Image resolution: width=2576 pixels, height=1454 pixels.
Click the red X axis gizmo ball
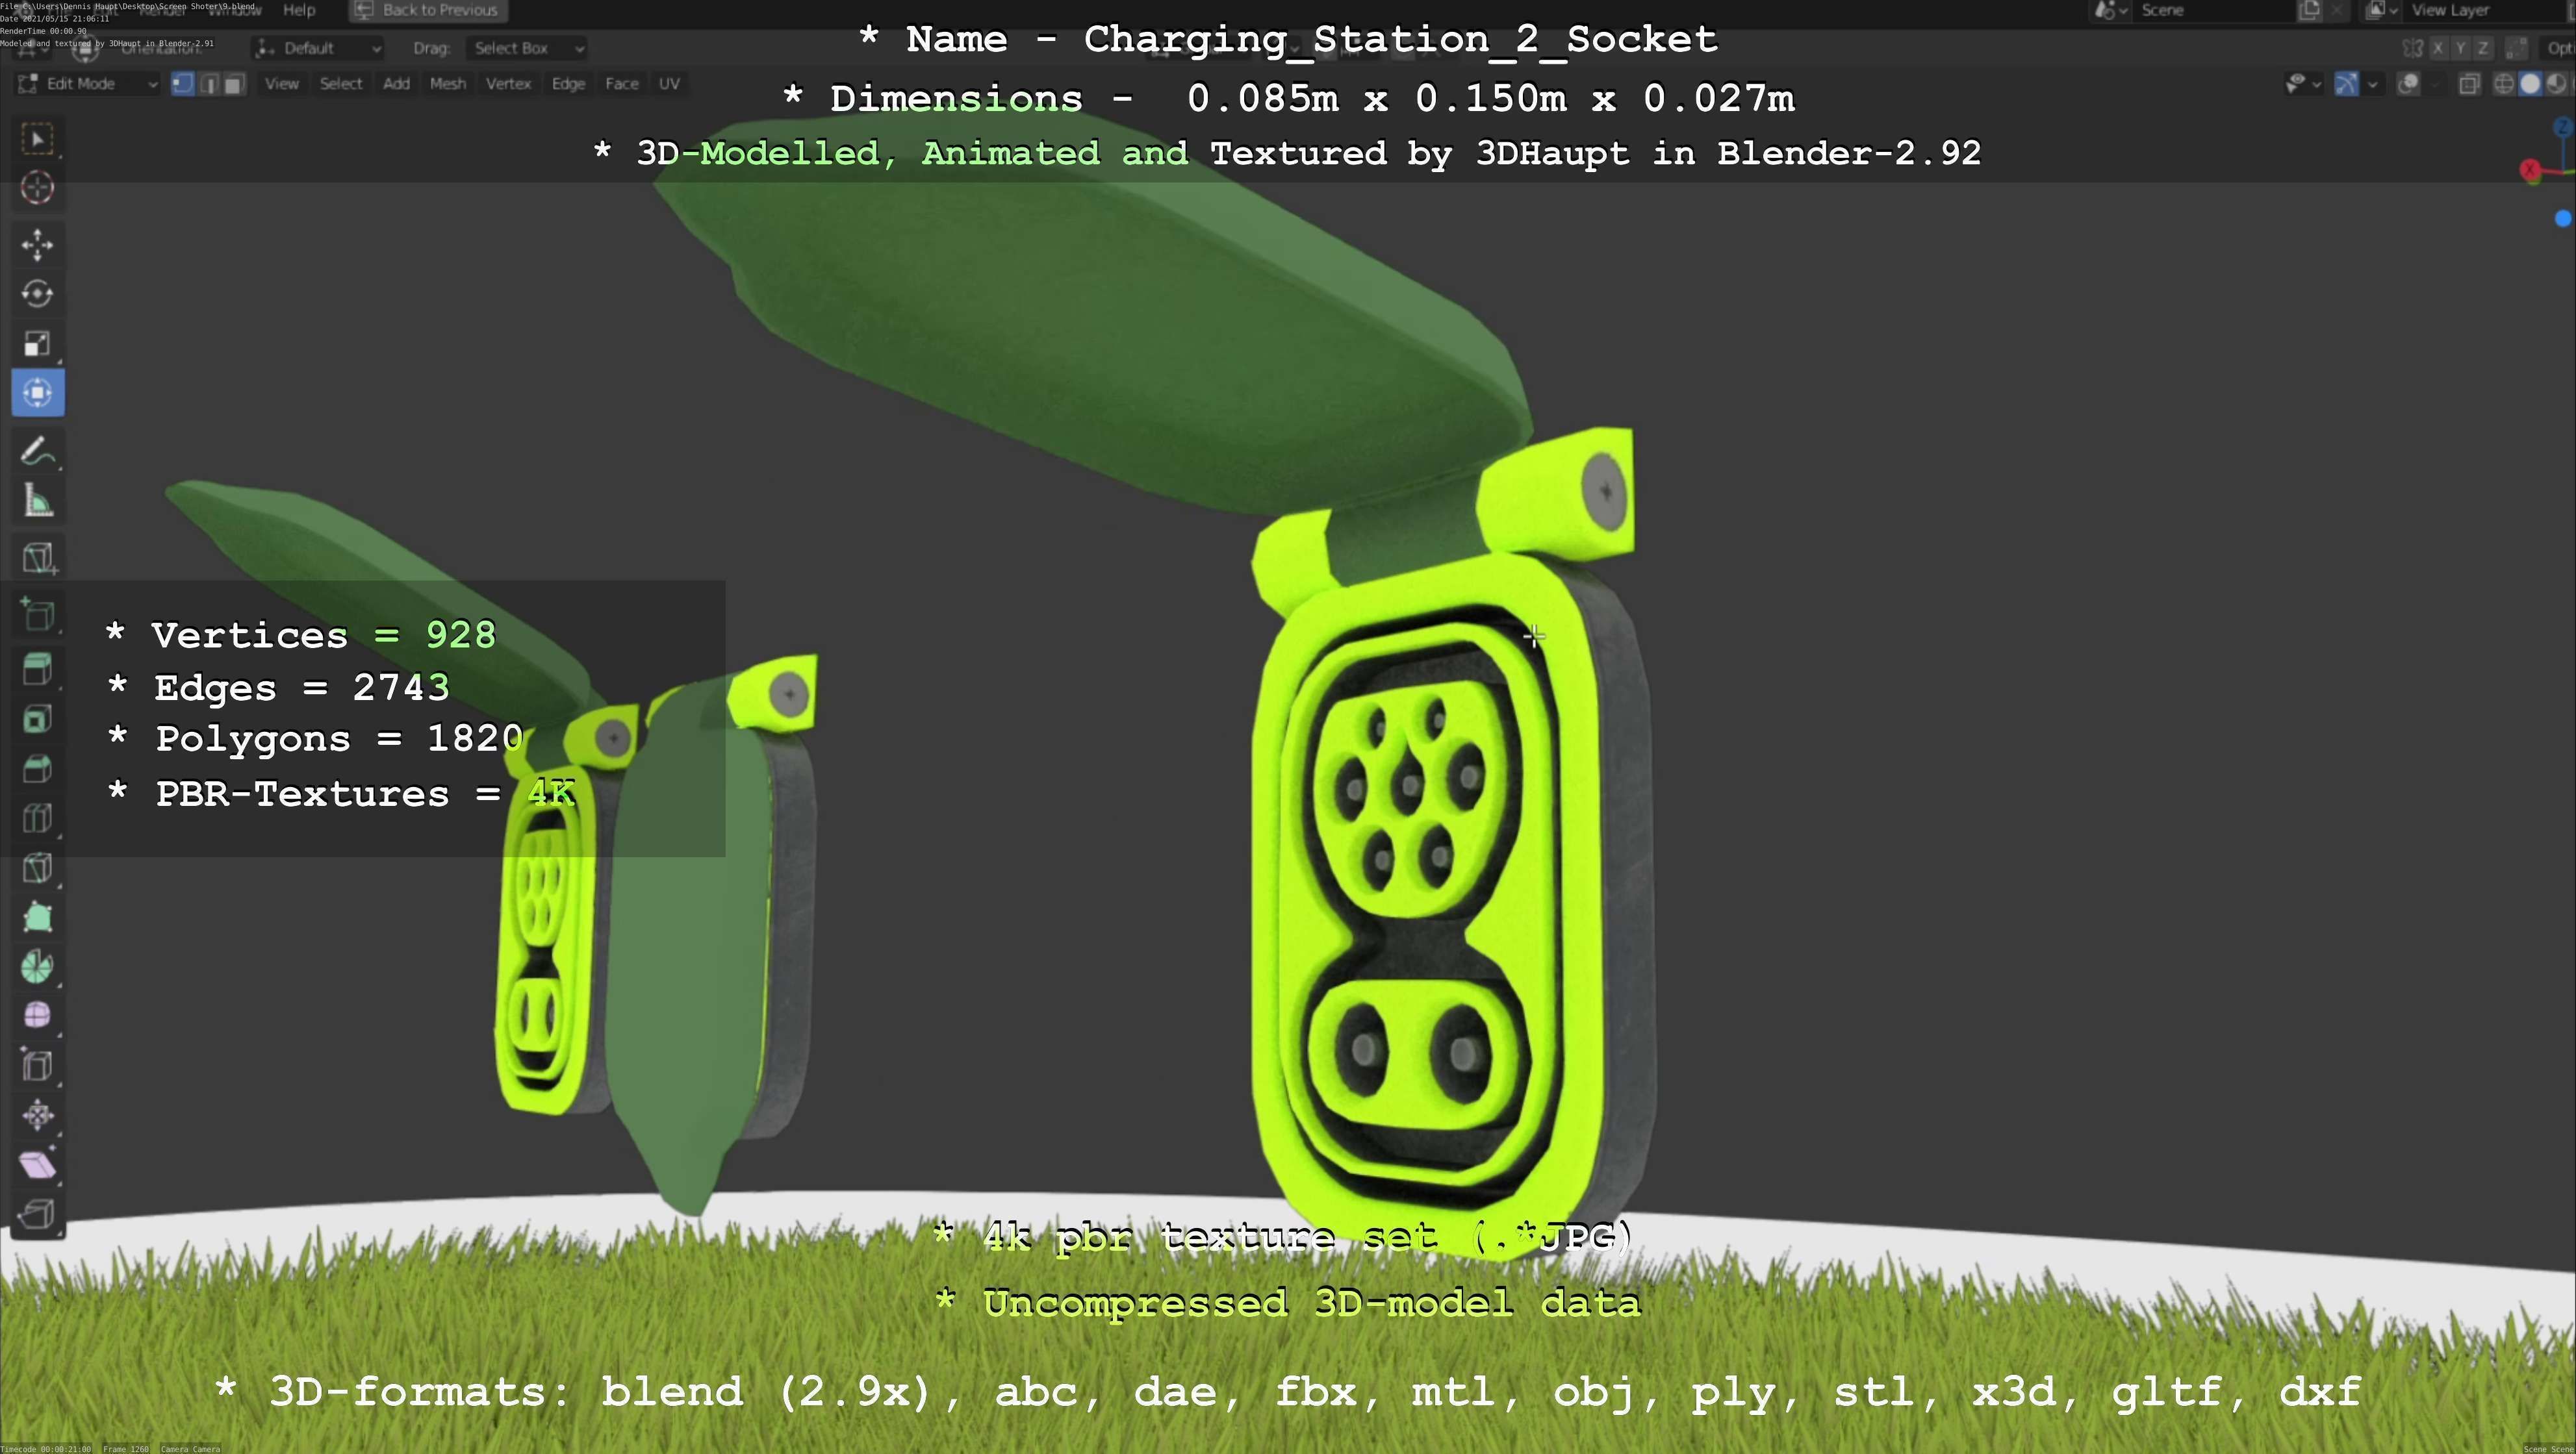2530,171
